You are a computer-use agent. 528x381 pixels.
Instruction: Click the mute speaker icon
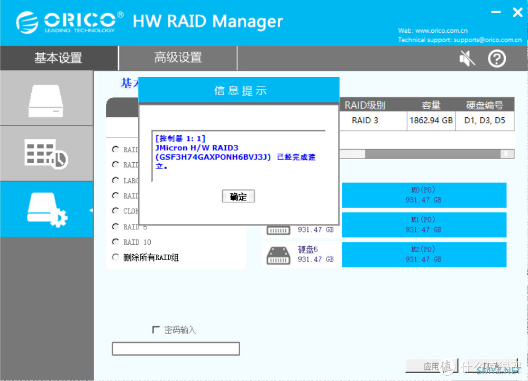[x=467, y=59]
